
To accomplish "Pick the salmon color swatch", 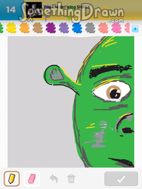I will point(103,28).
